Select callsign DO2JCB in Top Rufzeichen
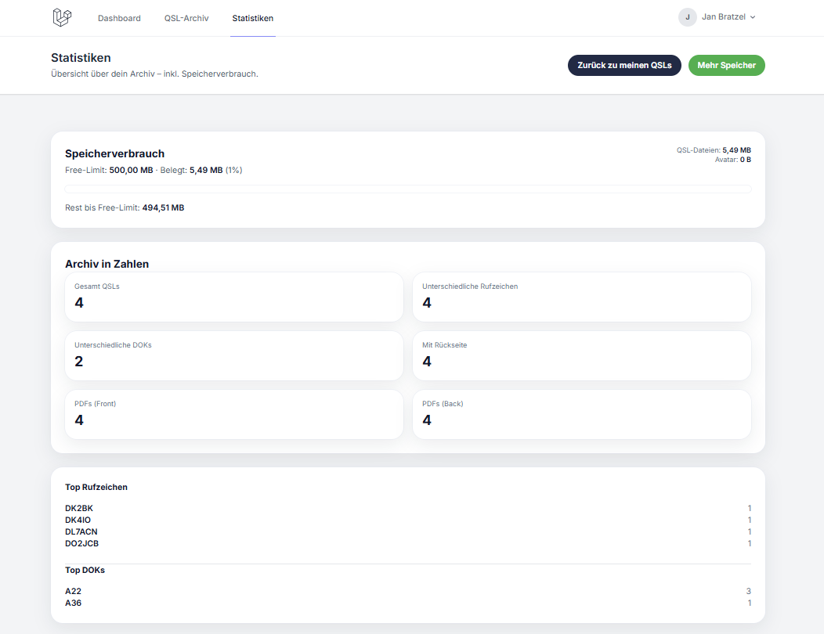 point(81,543)
